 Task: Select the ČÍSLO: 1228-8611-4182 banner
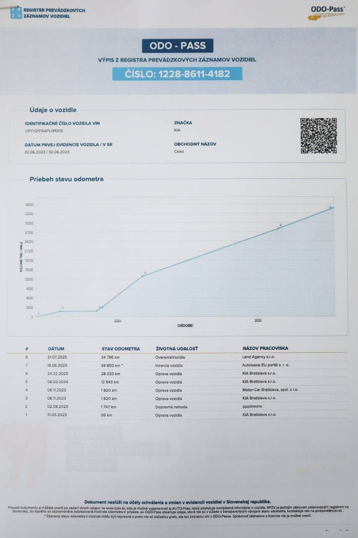(177, 74)
